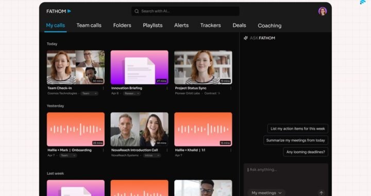The height and width of the screenshot is (196, 371).
Task: Expand the Intros tag dropdown under NovaReach Introduction Call
Action: [152, 155]
